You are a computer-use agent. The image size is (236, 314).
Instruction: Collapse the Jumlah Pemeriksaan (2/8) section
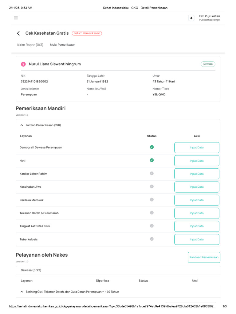point(22,125)
